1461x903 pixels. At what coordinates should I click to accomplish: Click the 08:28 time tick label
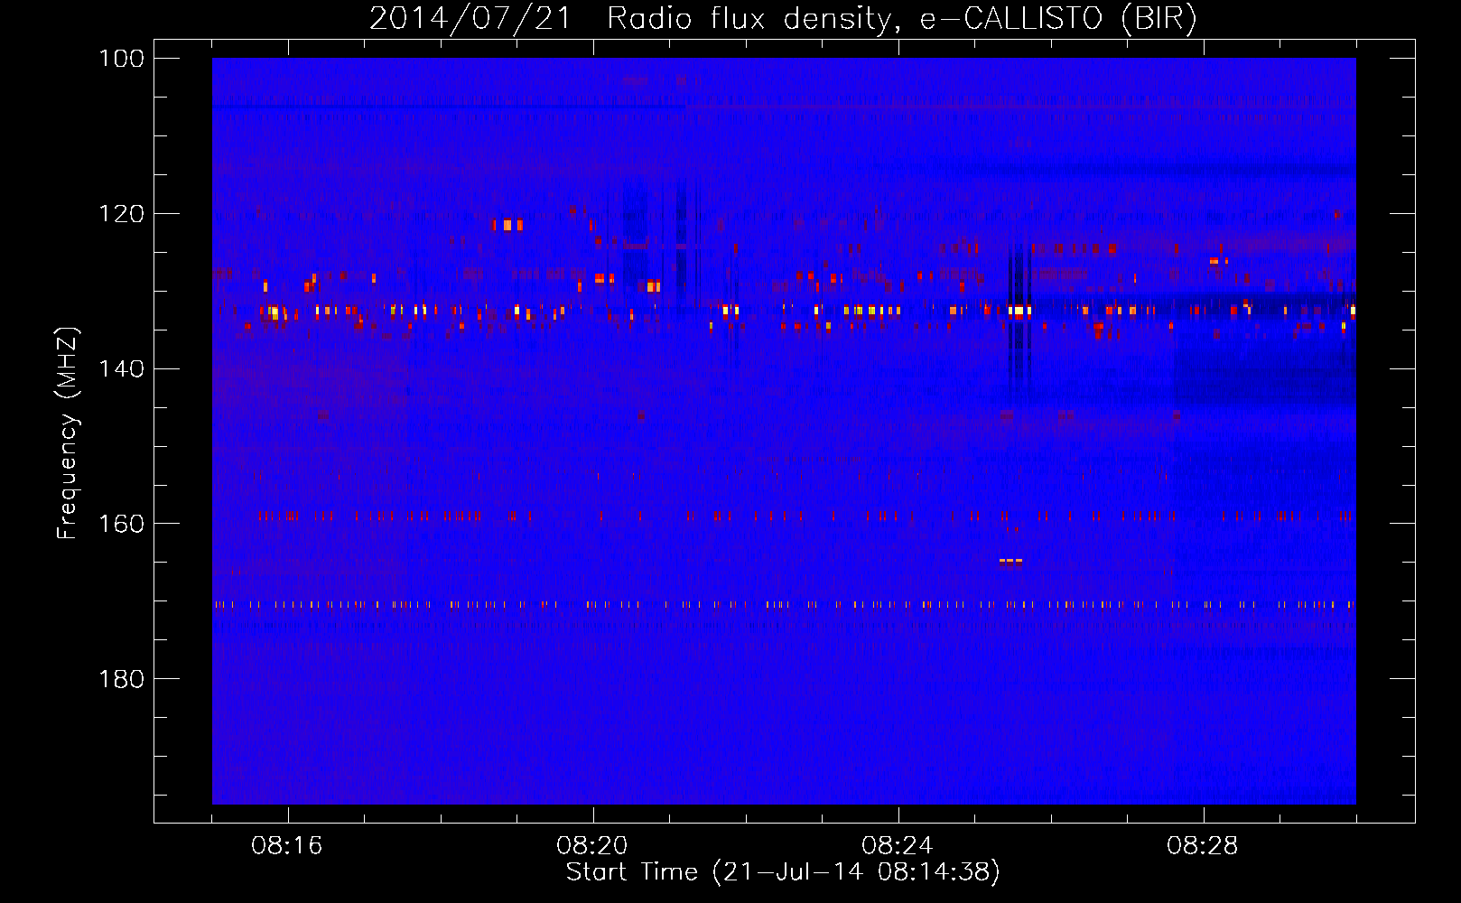click(1203, 846)
